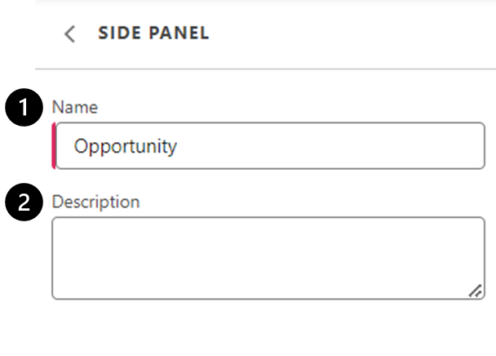The width and height of the screenshot is (496, 356).
Task: Place cursor after the Opportunity text
Action: [179, 146]
